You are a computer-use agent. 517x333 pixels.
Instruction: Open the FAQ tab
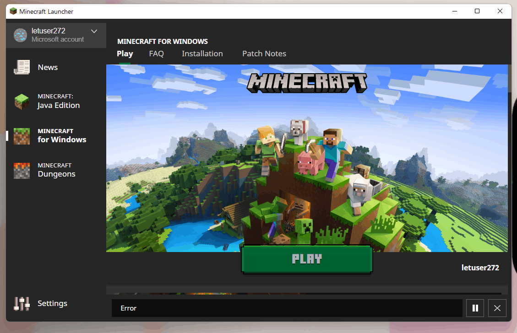tap(156, 54)
